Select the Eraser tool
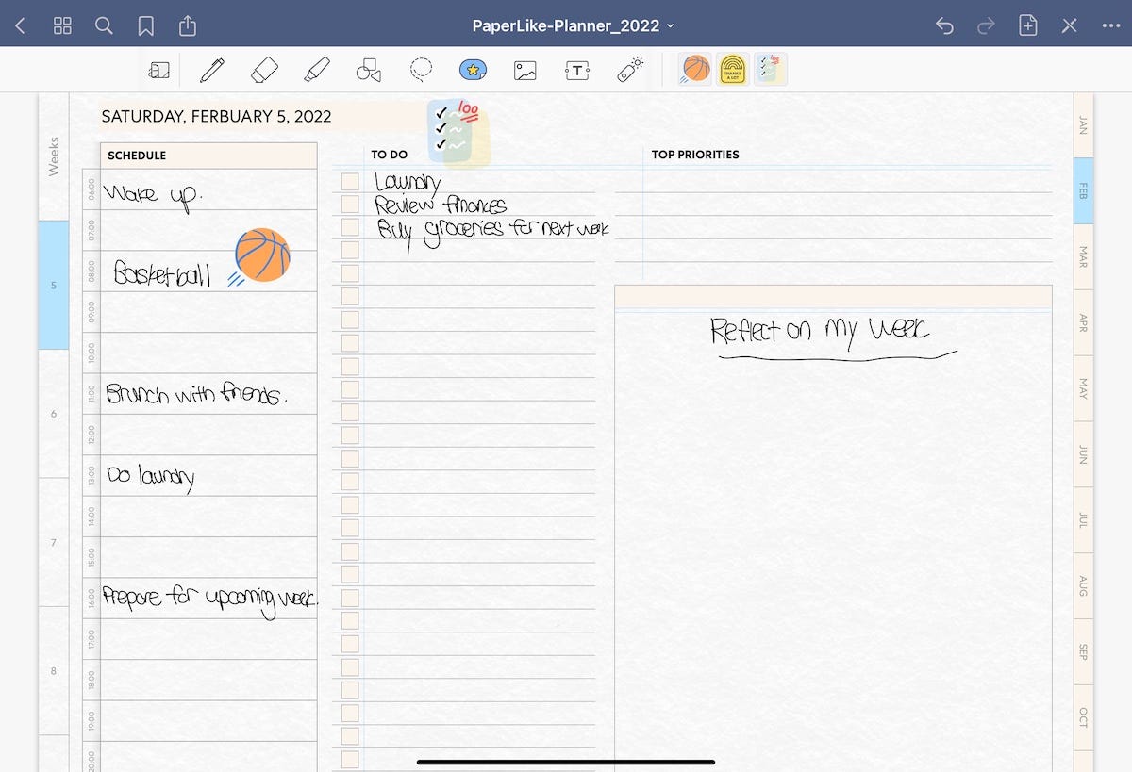Image resolution: width=1132 pixels, height=772 pixels. 264,69
